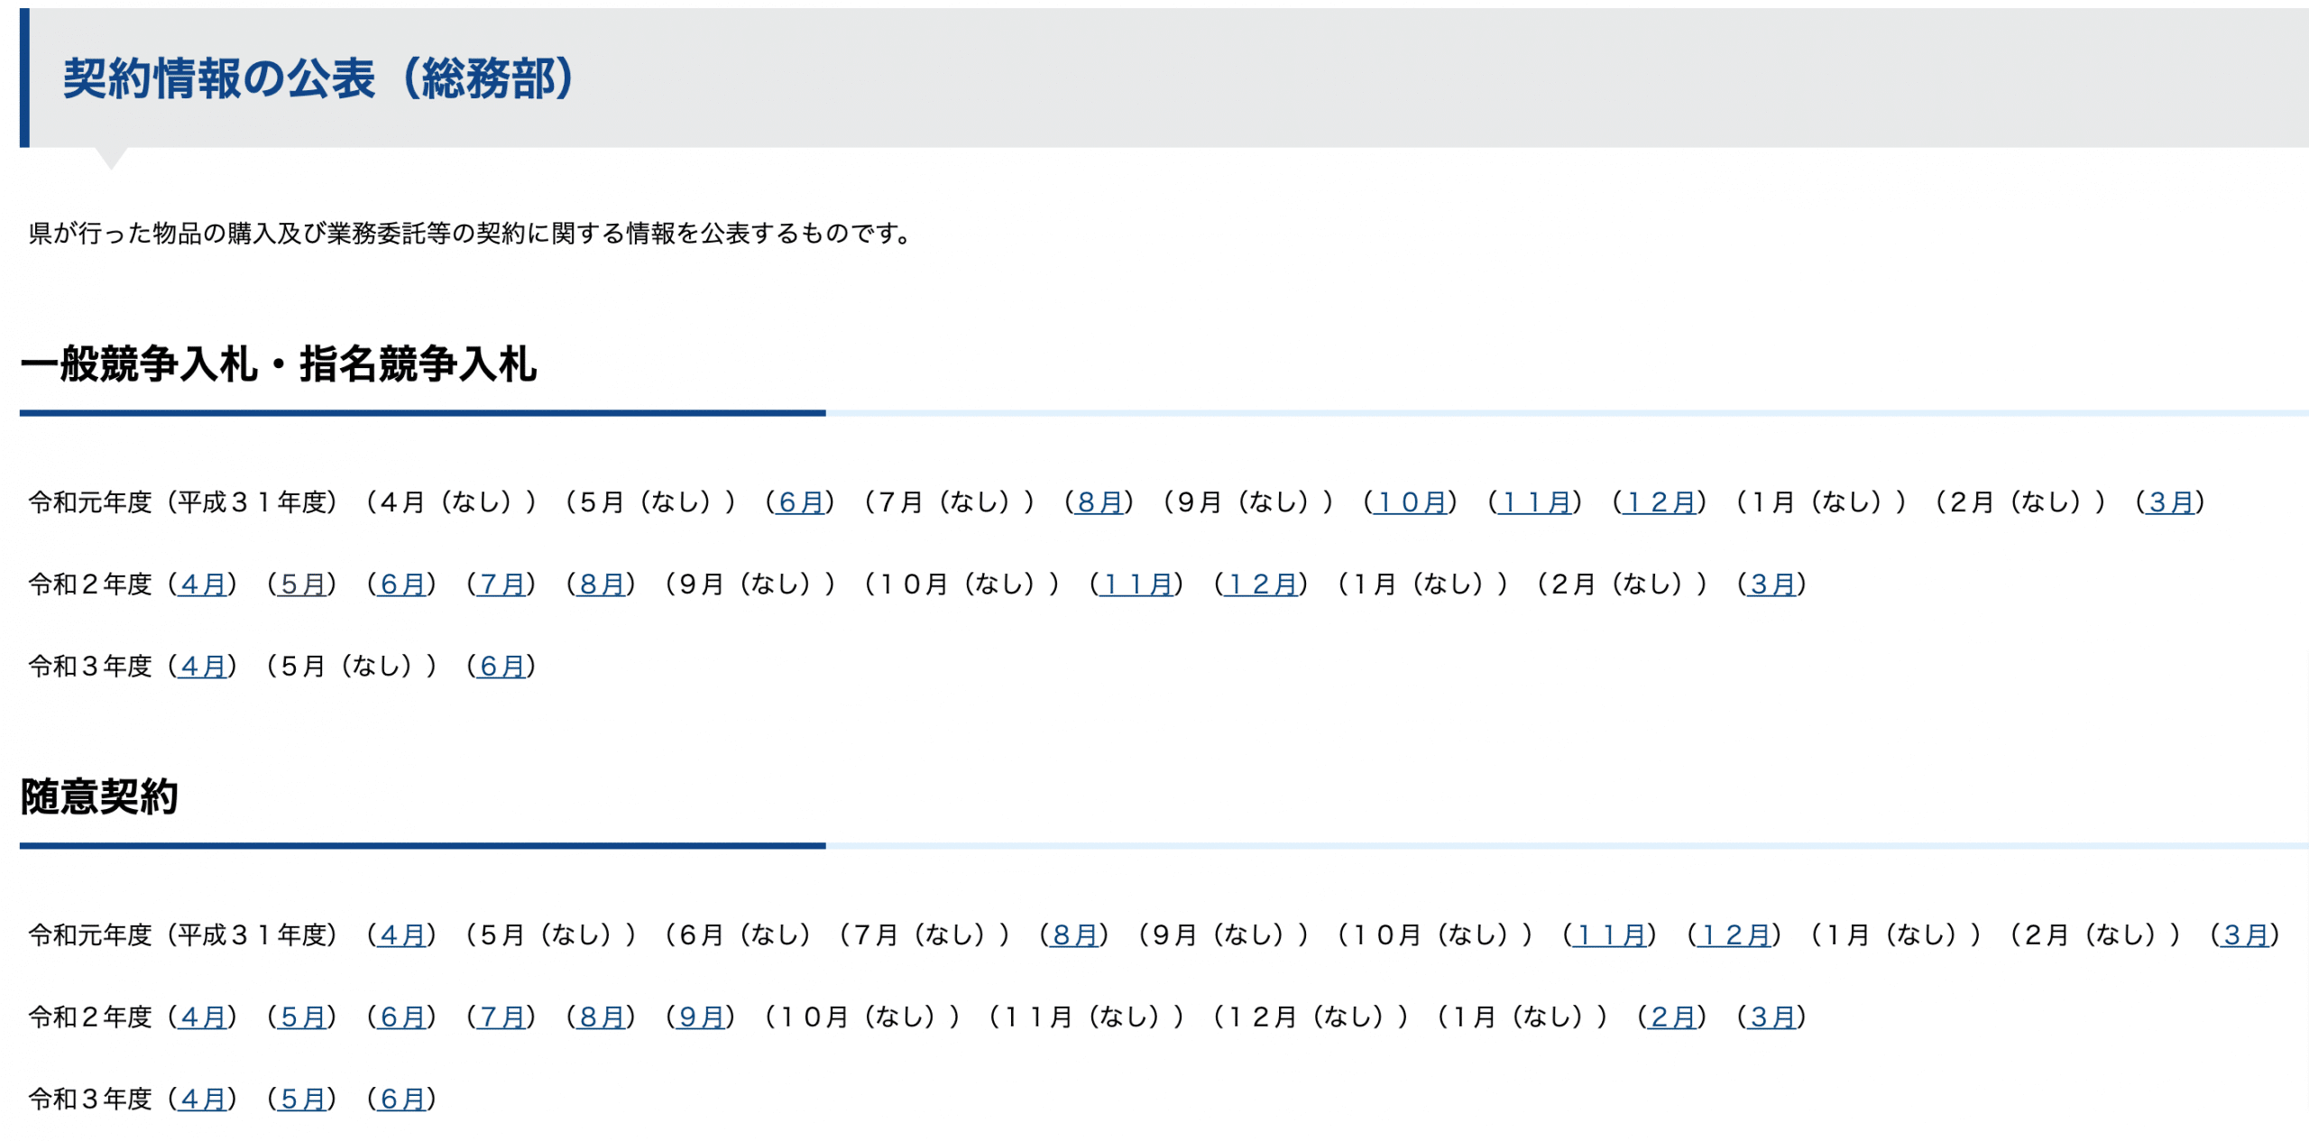Open 令和元年度 4月 link under 随意契約

[x=402, y=935]
